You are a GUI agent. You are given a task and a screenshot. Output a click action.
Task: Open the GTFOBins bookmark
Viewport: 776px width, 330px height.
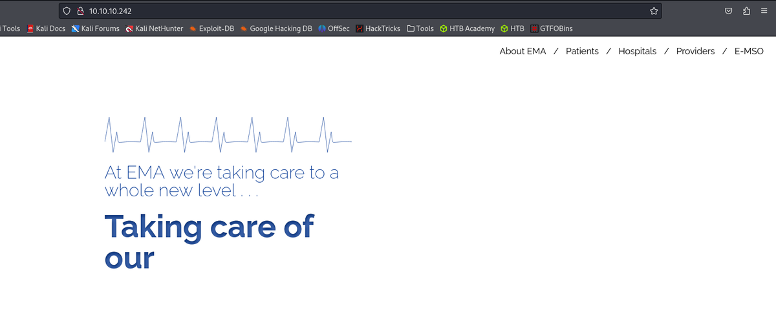[551, 28]
